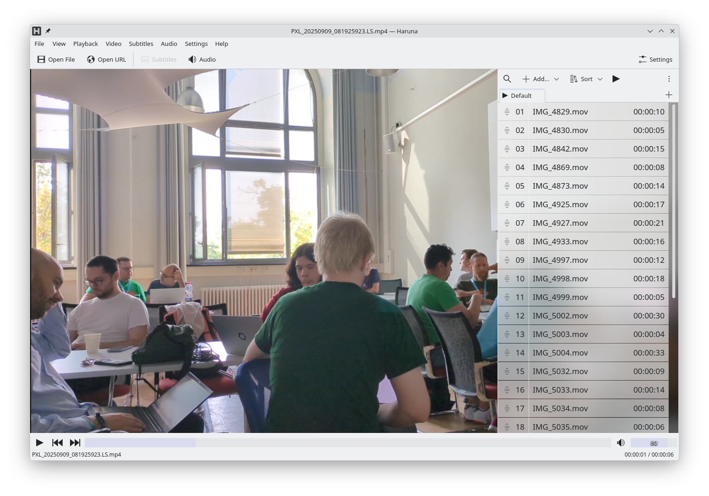Mute audio using the speaker icon
This screenshot has width=709, height=496.
[620, 443]
